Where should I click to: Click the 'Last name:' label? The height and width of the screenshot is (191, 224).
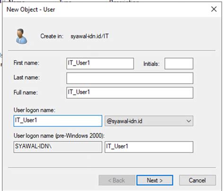[x=26, y=78]
